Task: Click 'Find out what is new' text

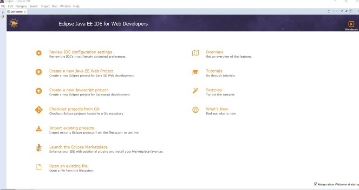Action: (x=221, y=114)
